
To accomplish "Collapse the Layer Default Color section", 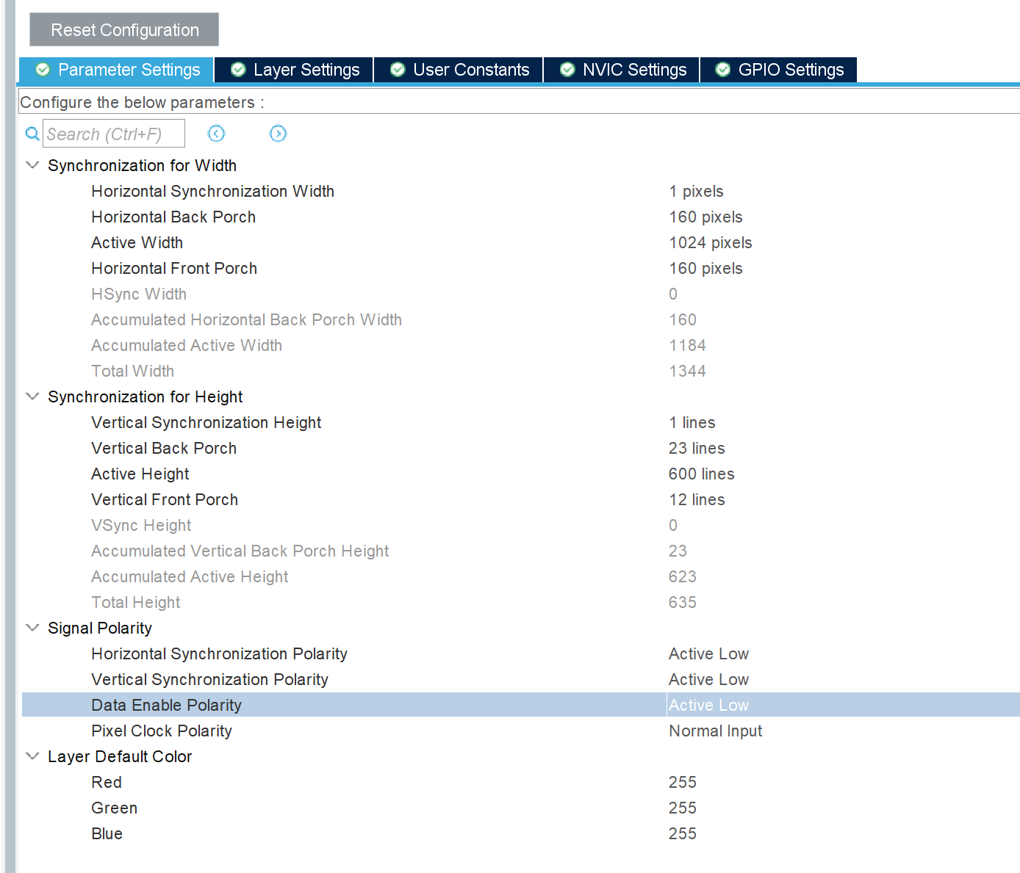I will [x=32, y=756].
